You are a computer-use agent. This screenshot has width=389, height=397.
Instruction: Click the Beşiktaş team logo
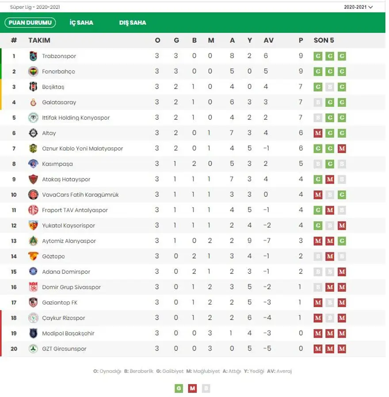point(34,87)
